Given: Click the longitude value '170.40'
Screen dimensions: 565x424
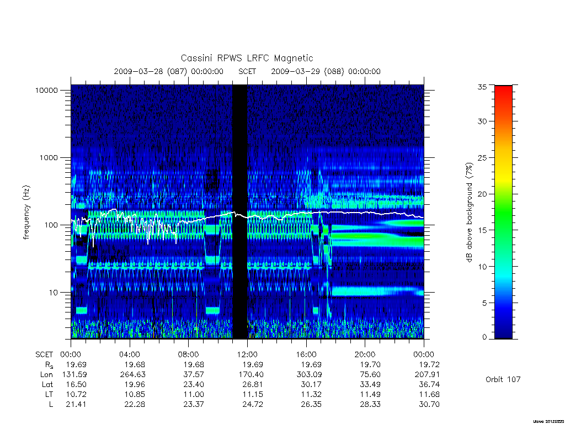Looking at the screenshot, I should click(251, 375).
